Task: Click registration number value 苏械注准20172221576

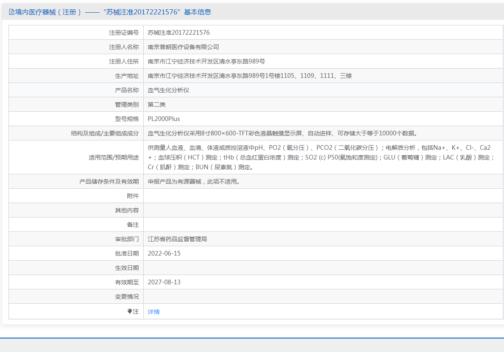Action: click(x=178, y=33)
